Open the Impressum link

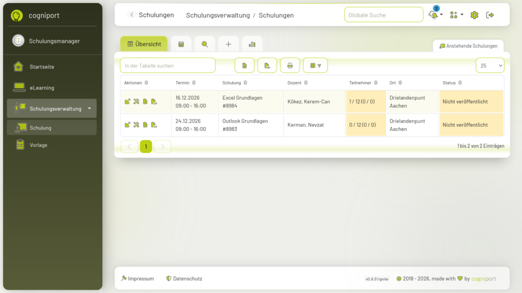pos(138,278)
